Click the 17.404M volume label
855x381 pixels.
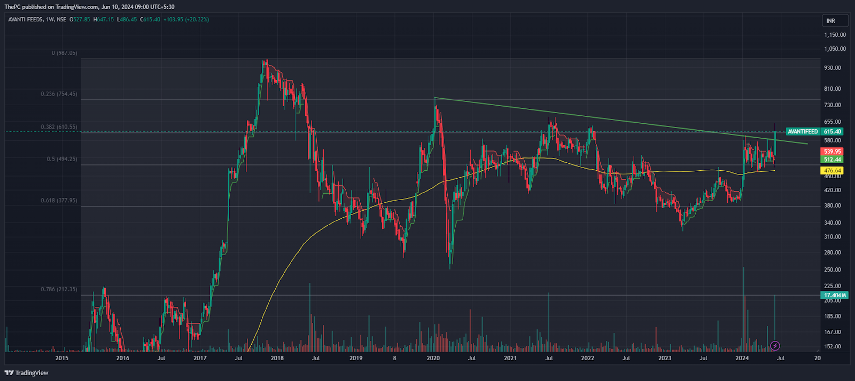tap(834, 295)
